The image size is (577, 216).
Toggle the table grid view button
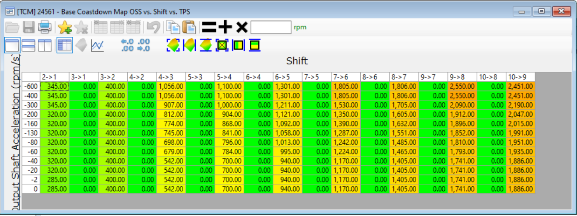pos(64,45)
